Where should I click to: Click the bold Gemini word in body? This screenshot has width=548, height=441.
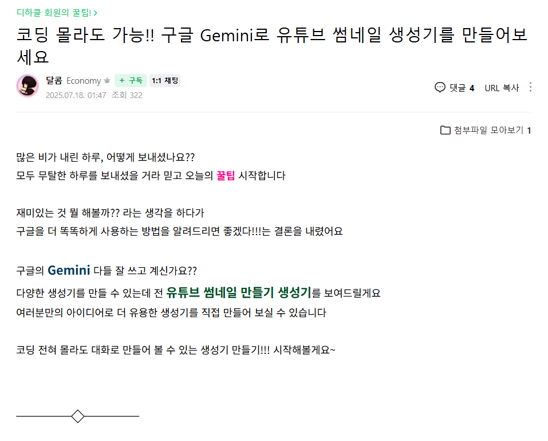69,271
